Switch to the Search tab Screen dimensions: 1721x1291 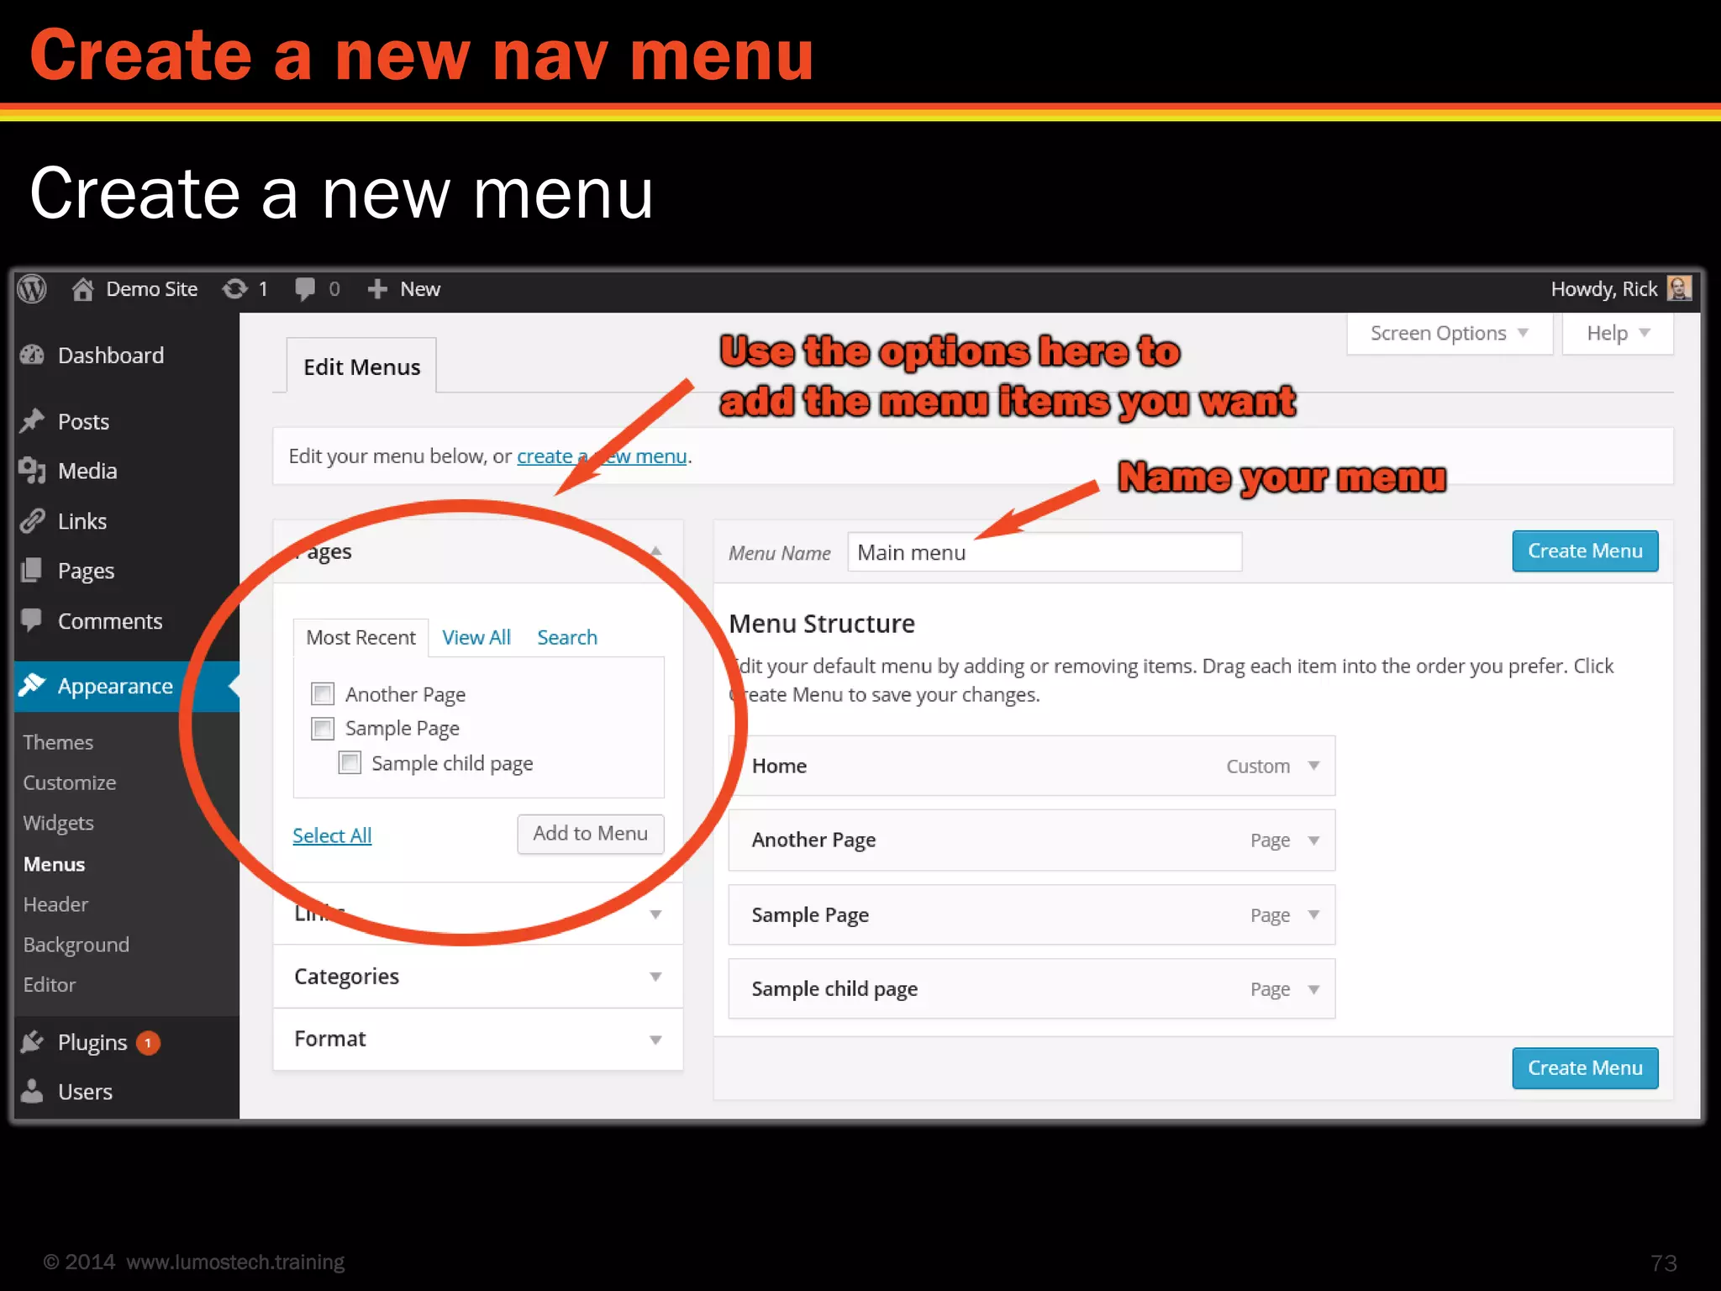(567, 637)
